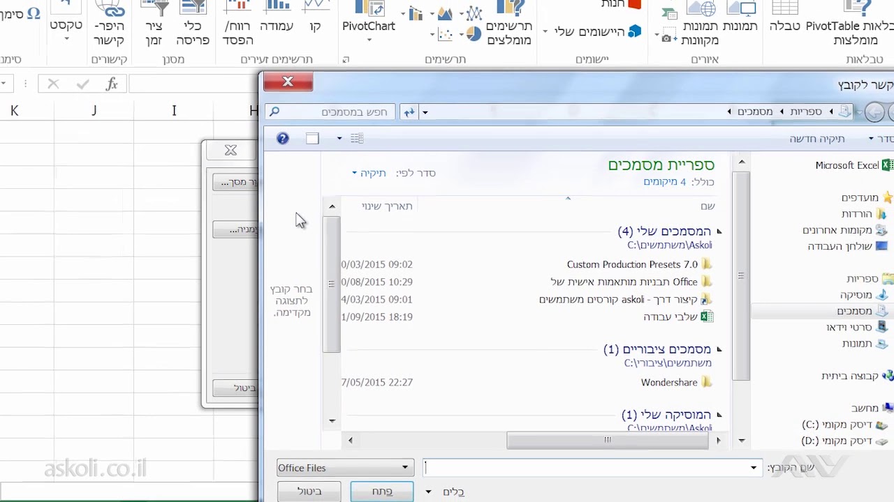Open the file name history dropdown
Viewport: 894px width, 502px height.
click(x=754, y=468)
